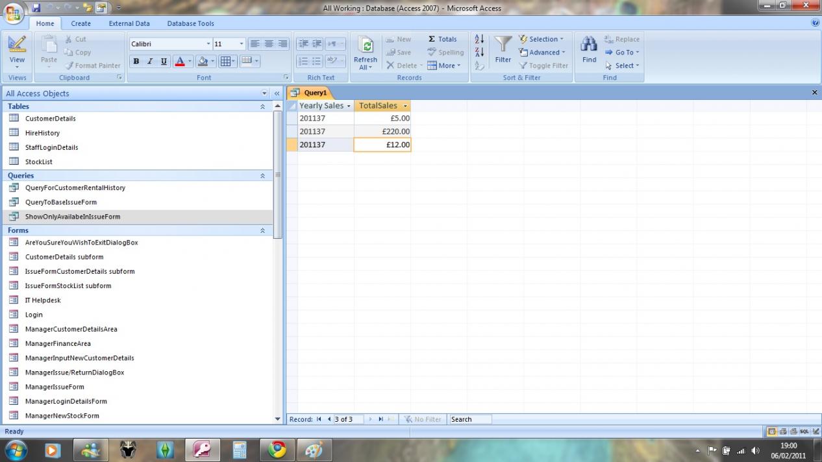Click the record Search box
This screenshot has height=462, width=822.
click(x=470, y=419)
